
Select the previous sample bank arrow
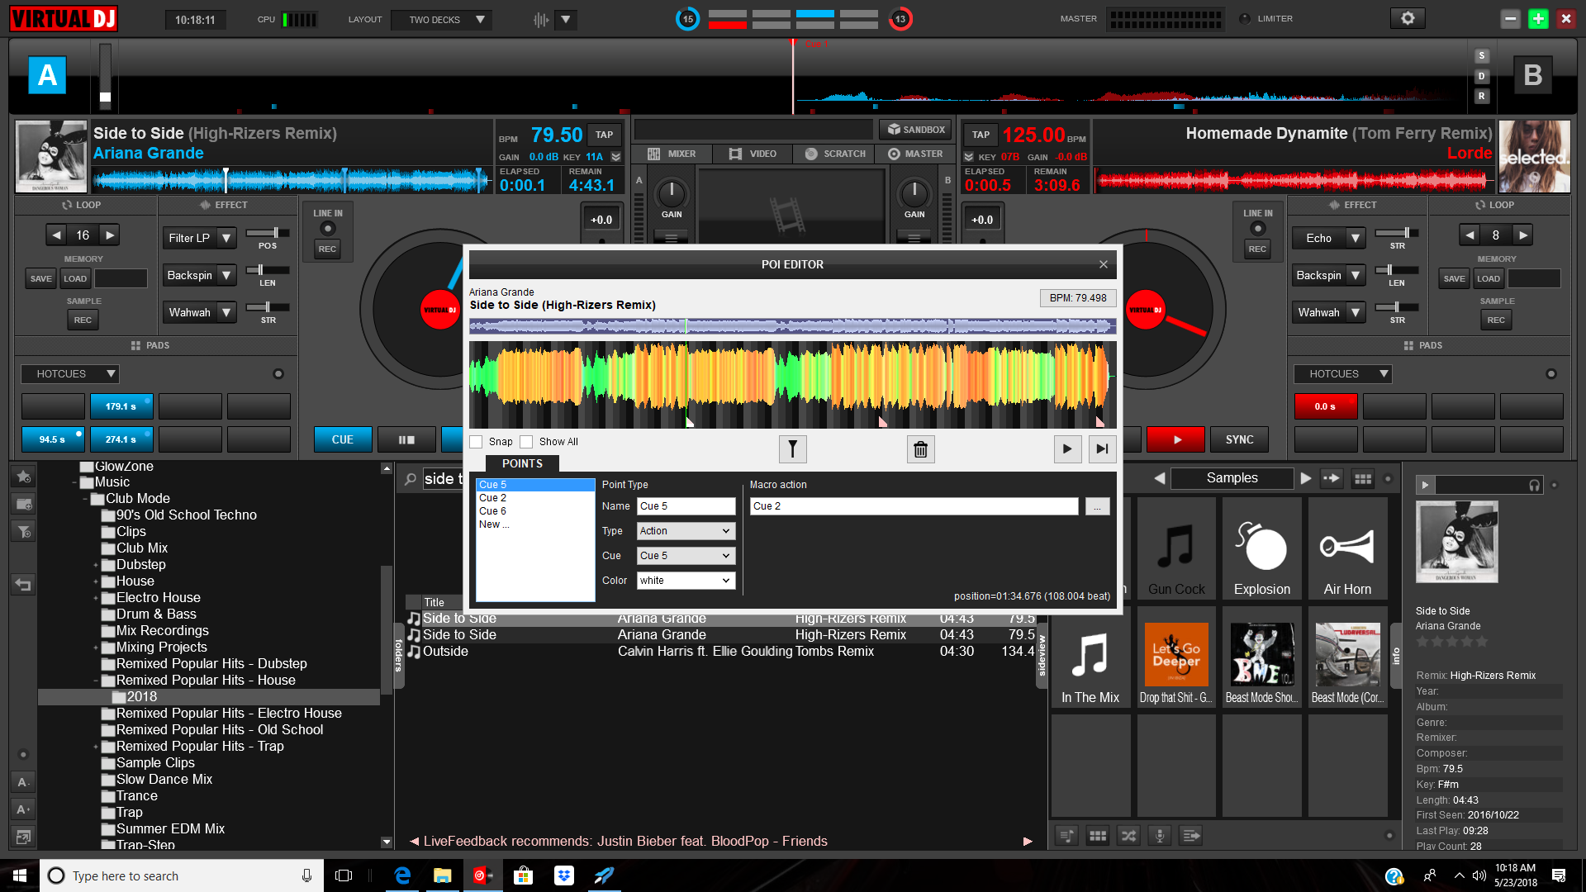coord(1160,478)
